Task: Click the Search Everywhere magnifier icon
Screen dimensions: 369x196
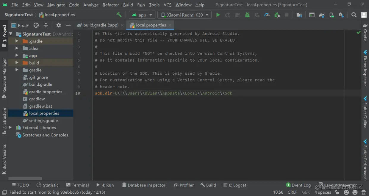Action: 354,15
